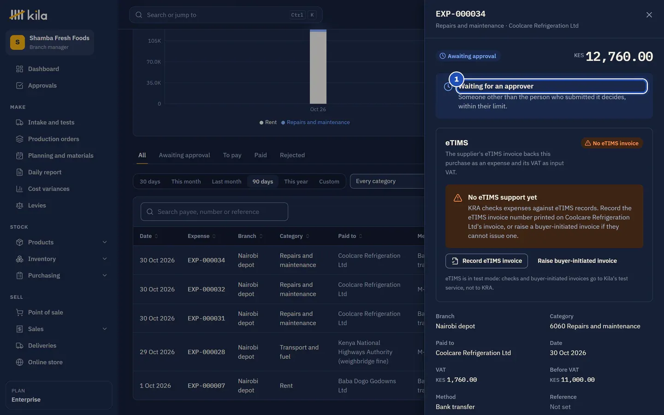
Task: Sort the table by Category
Action: 295,236
